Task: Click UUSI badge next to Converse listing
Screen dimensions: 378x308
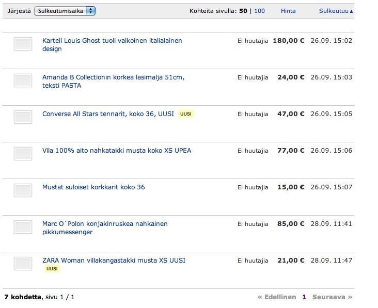Action: tap(185, 114)
